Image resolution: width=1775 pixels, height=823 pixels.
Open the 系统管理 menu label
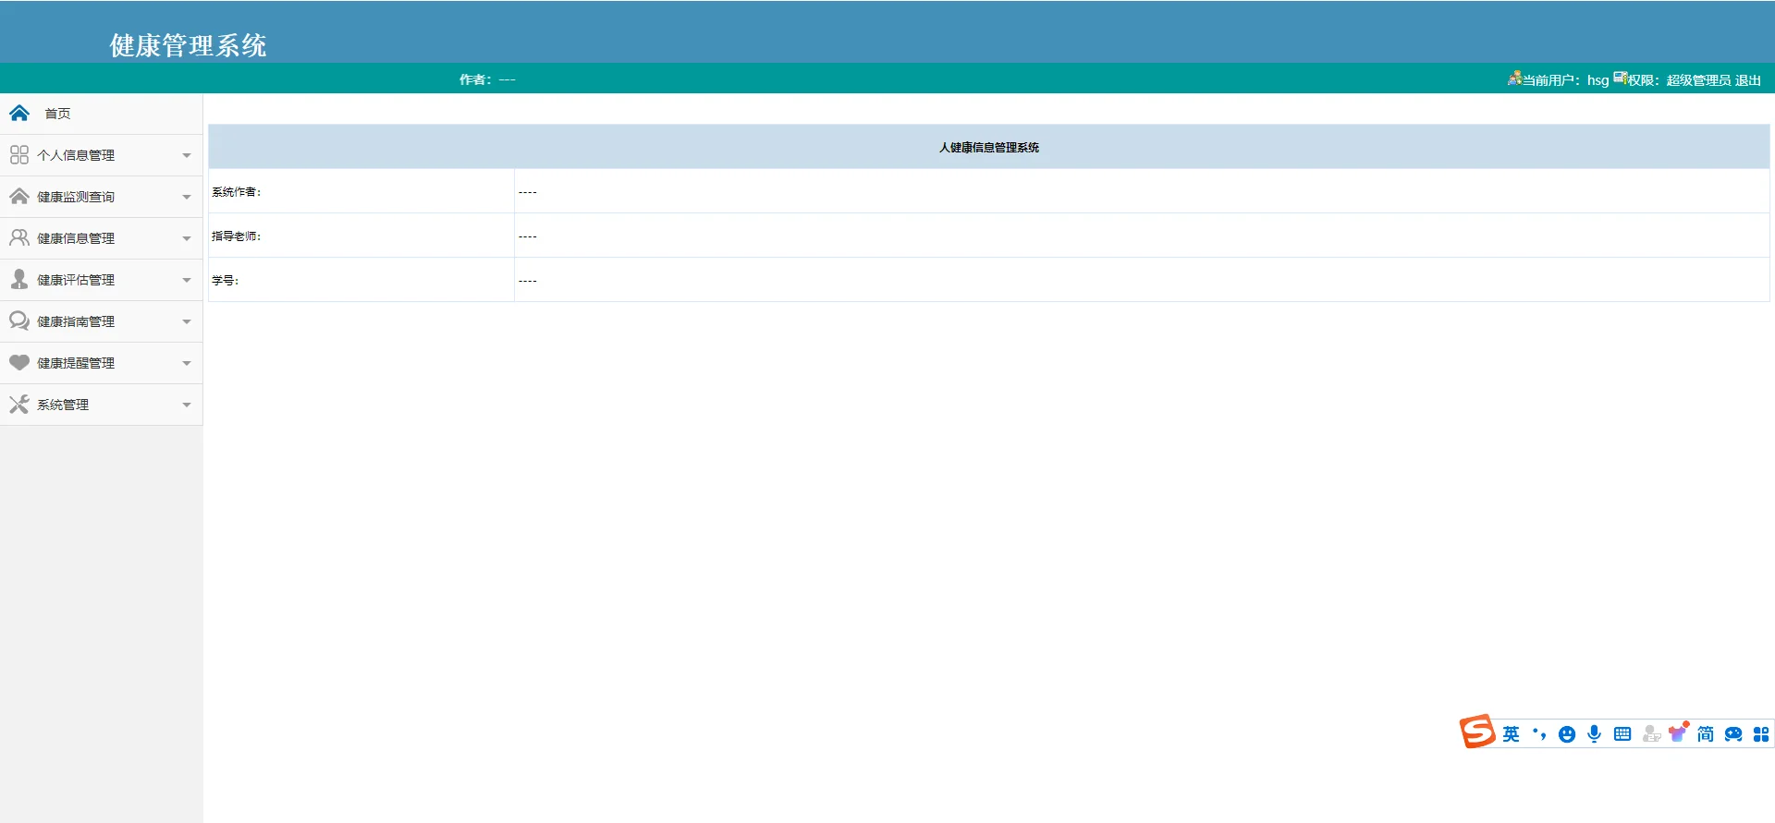(x=63, y=405)
